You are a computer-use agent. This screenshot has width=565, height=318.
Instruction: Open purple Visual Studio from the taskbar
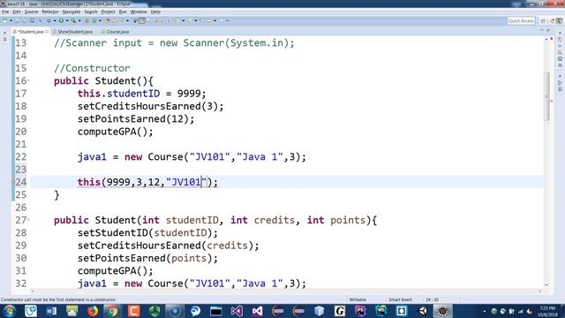(x=237, y=311)
